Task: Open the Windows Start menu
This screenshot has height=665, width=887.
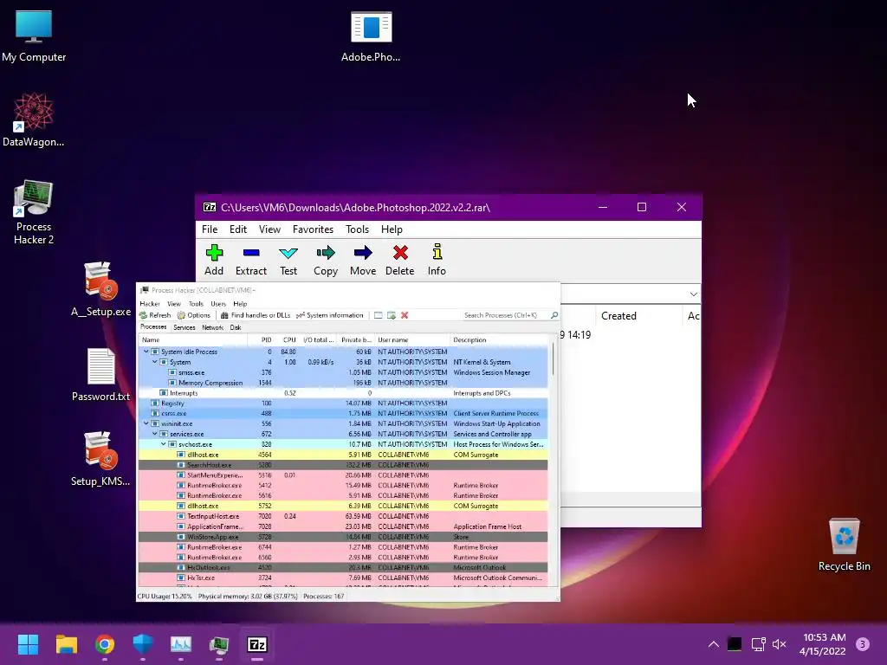Action: (x=28, y=644)
